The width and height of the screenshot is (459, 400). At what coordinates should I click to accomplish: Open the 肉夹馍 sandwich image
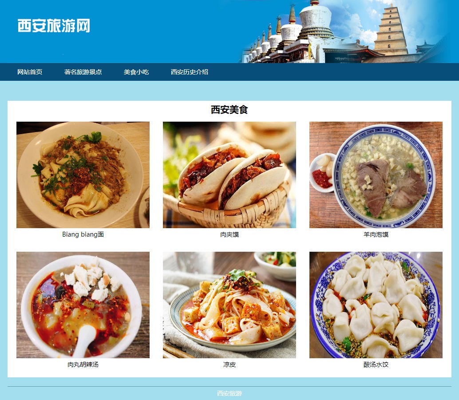click(229, 175)
